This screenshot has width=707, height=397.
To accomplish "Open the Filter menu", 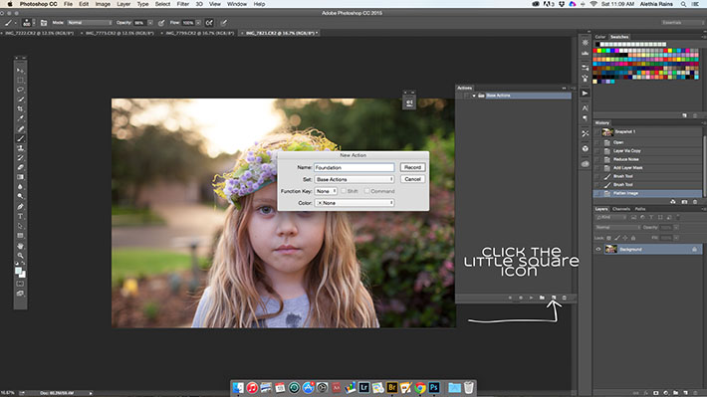I will [182, 4].
